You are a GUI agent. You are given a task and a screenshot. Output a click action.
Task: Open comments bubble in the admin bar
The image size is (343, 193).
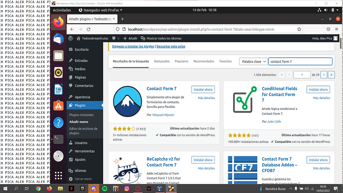click(116, 38)
